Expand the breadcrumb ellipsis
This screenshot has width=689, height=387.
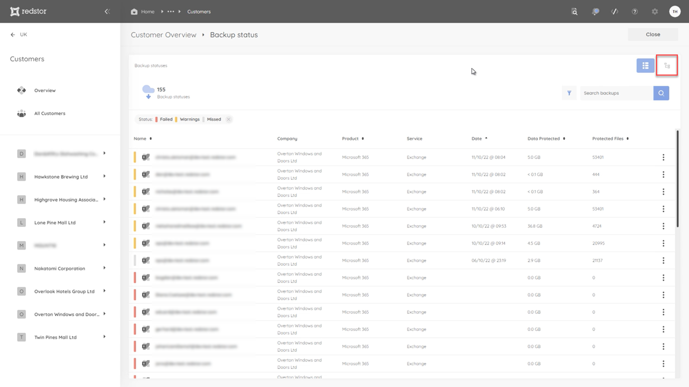(171, 11)
